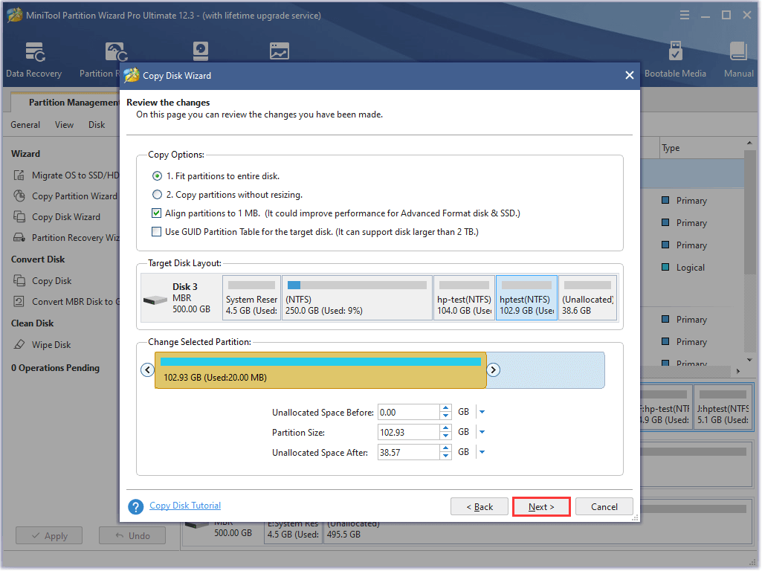The height and width of the screenshot is (571, 762).
Task: Click the help question mark icon
Action: (135, 506)
